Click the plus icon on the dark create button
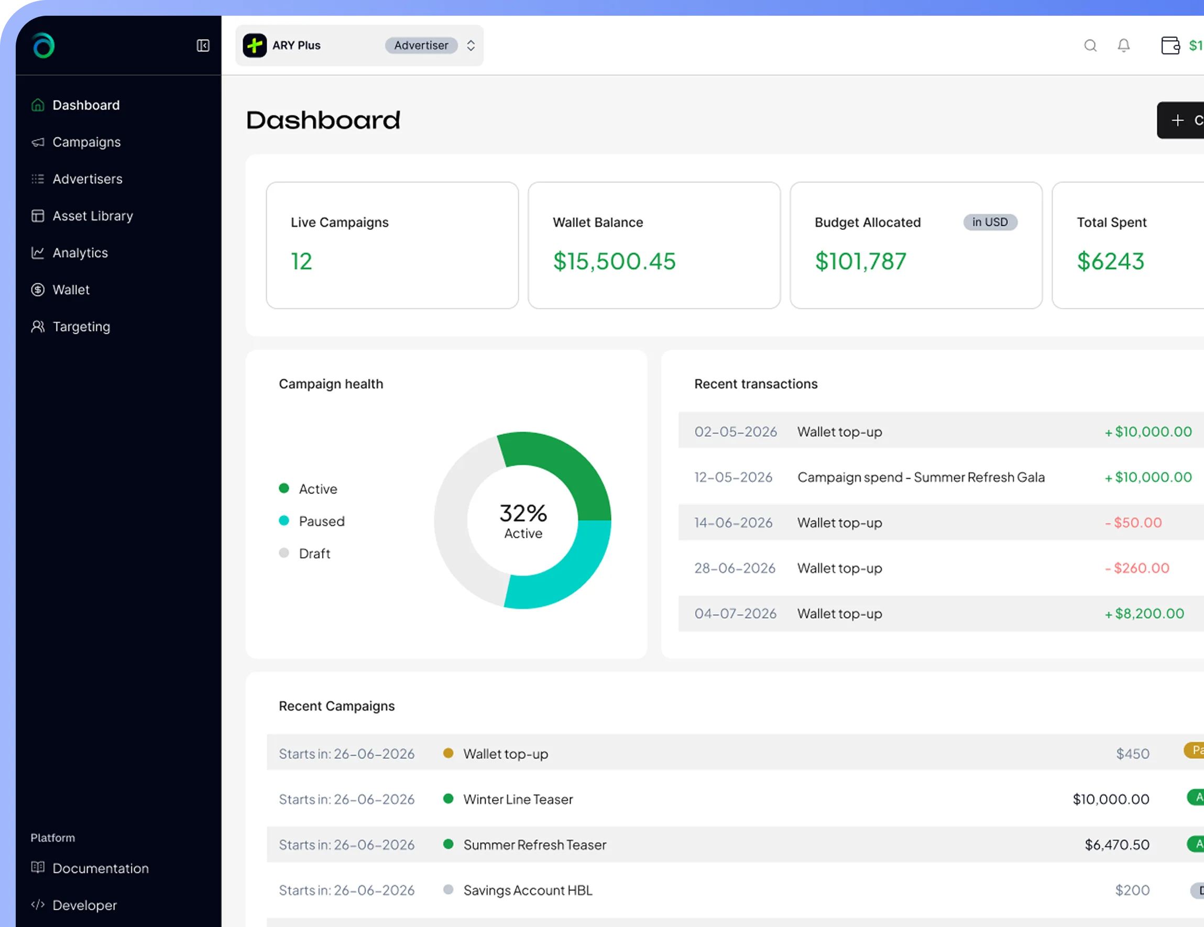 [1177, 120]
